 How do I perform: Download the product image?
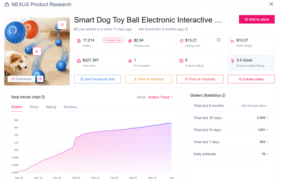click(21, 79)
